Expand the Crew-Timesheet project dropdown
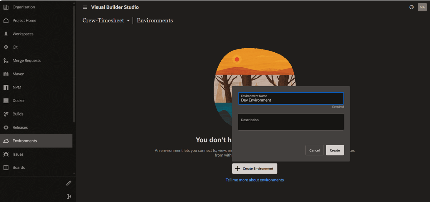Viewport: 430px width, 202px height. coord(128,21)
